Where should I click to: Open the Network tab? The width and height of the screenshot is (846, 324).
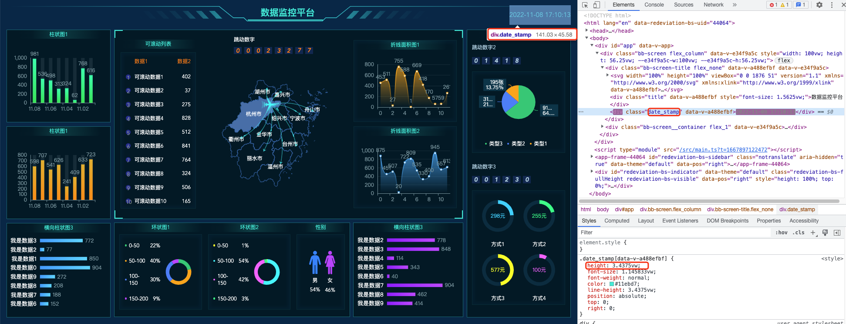click(x=714, y=5)
